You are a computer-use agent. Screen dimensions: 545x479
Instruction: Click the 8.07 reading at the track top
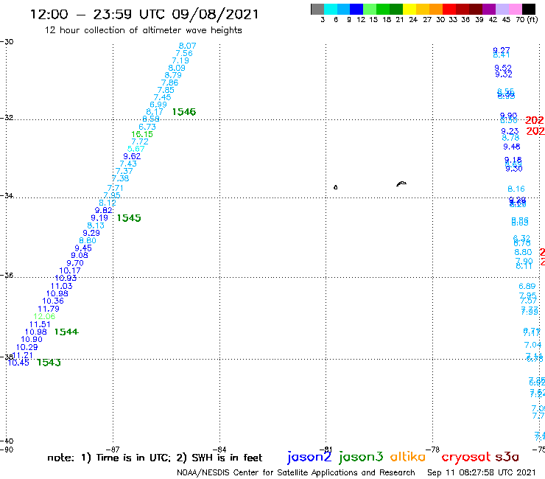(x=187, y=46)
